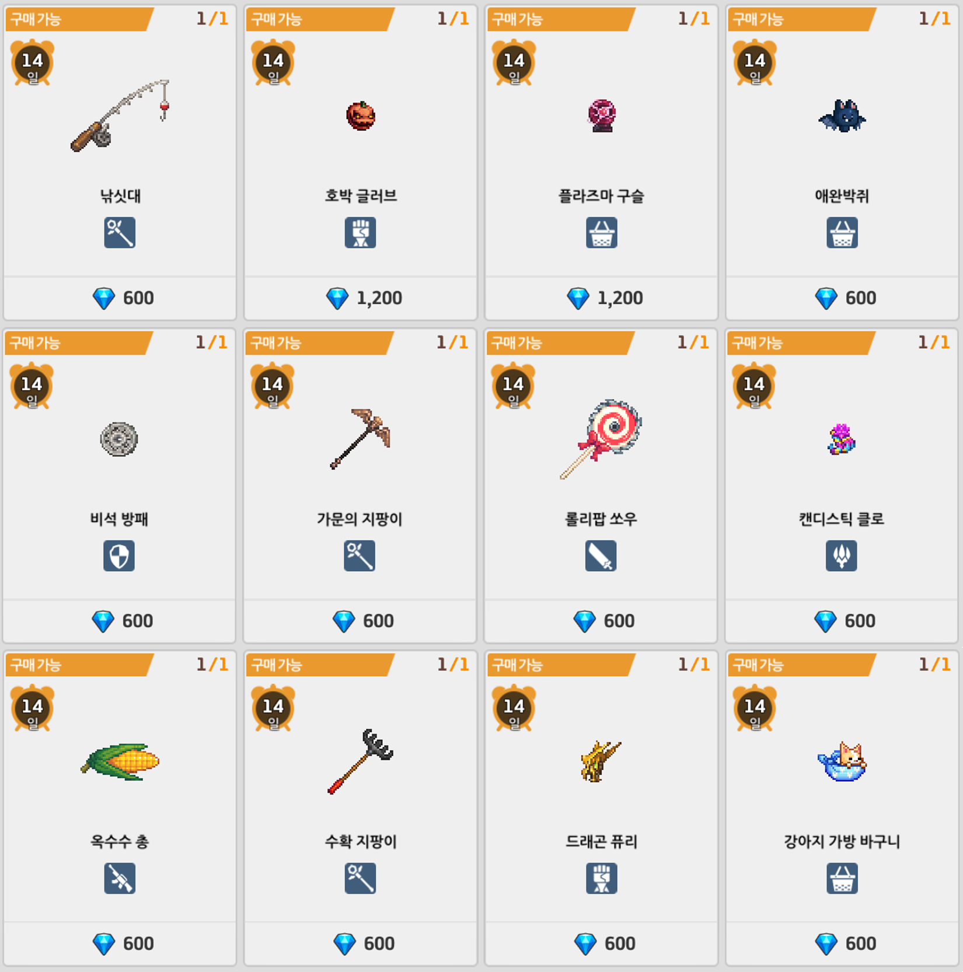Click the puppy basket item image

[x=842, y=761]
